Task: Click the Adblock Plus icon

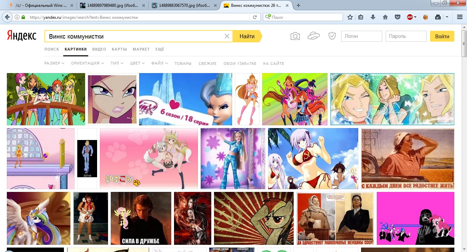Action: [x=410, y=17]
